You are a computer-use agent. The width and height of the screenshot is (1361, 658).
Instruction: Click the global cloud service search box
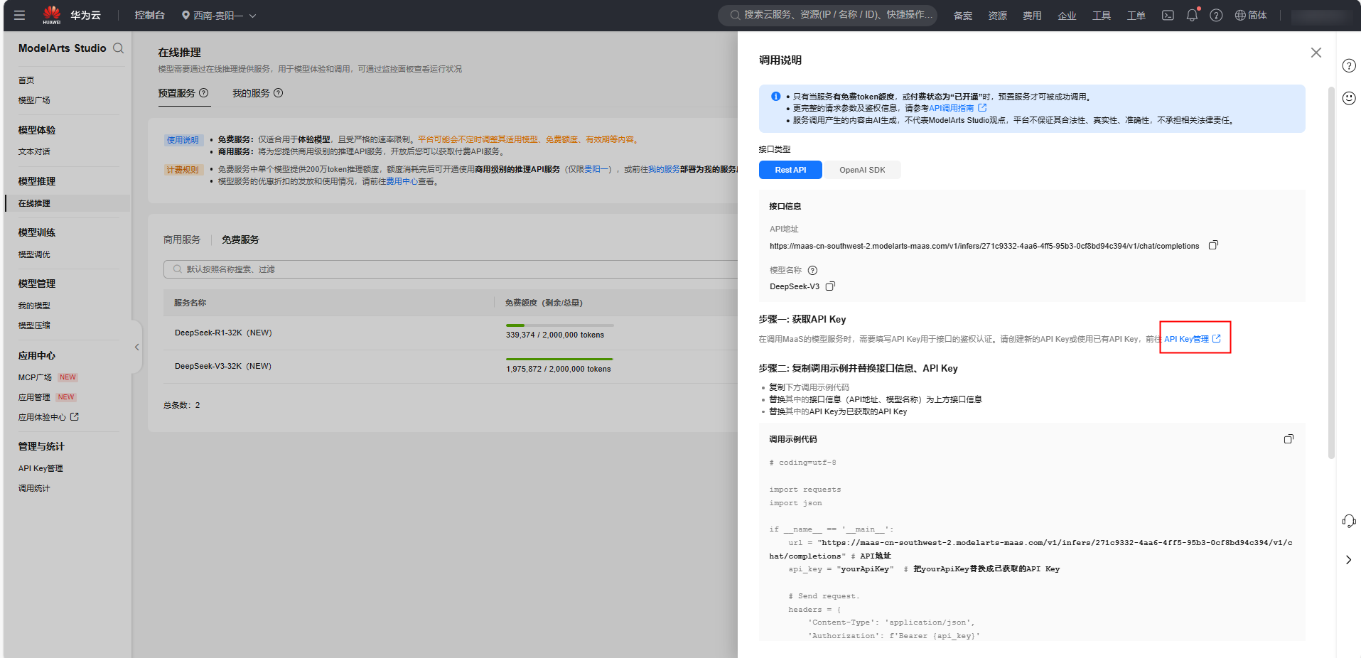pos(828,15)
